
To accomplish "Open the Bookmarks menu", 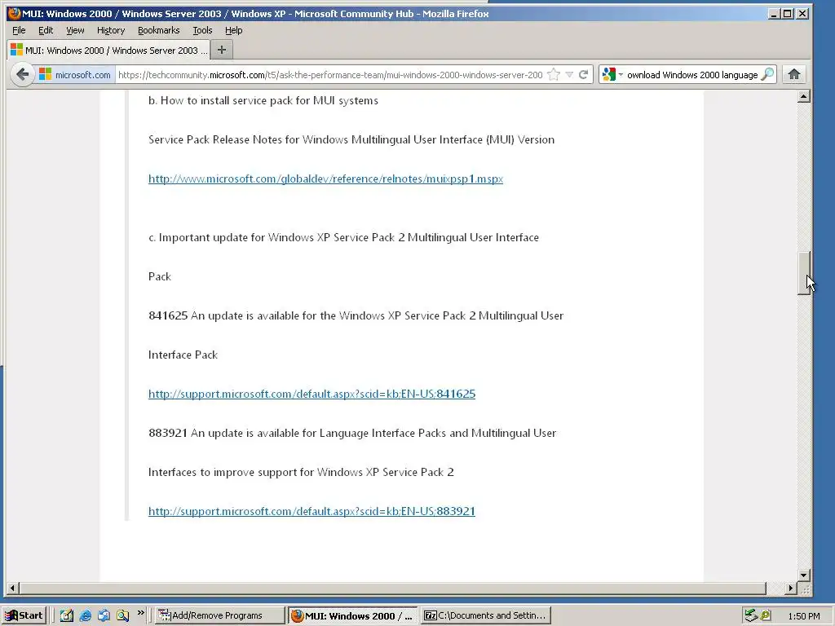I will [159, 30].
